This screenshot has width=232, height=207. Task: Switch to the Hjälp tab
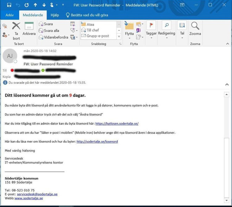(54, 15)
